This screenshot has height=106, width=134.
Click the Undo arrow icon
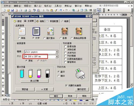click(61, 10)
